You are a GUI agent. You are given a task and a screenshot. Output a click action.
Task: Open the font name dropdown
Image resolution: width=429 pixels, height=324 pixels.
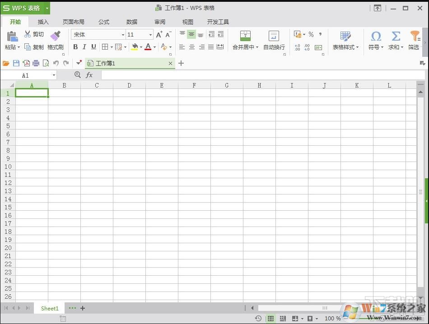[x=123, y=34]
